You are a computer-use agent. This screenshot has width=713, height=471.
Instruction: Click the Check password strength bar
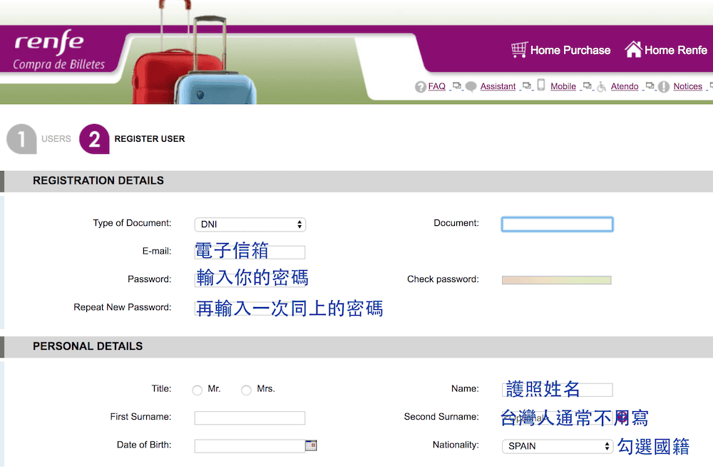(556, 279)
